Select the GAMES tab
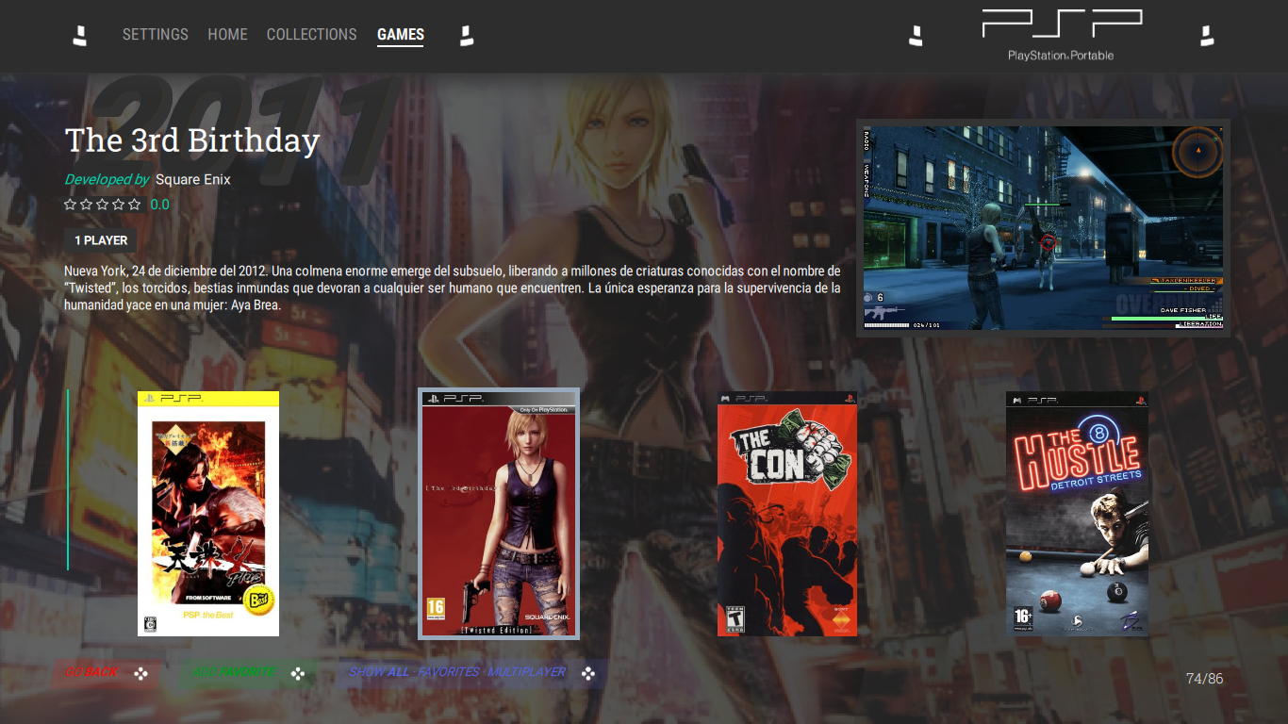Image resolution: width=1288 pixels, height=724 pixels. point(401,35)
